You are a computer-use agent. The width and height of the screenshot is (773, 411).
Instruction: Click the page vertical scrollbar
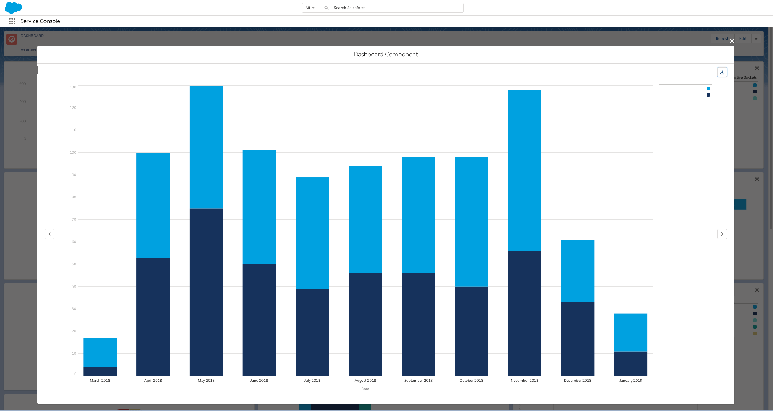(771, 128)
